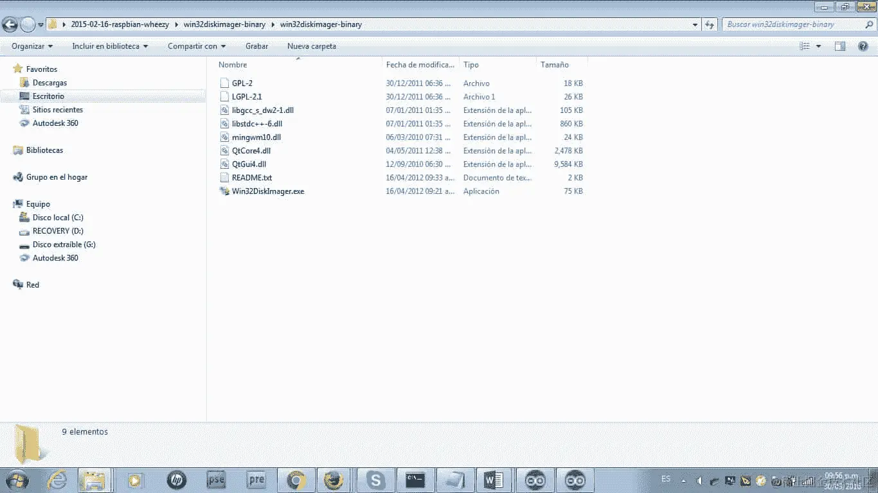Open Microsoft Word from the taskbar
878x493 pixels.
494,480
